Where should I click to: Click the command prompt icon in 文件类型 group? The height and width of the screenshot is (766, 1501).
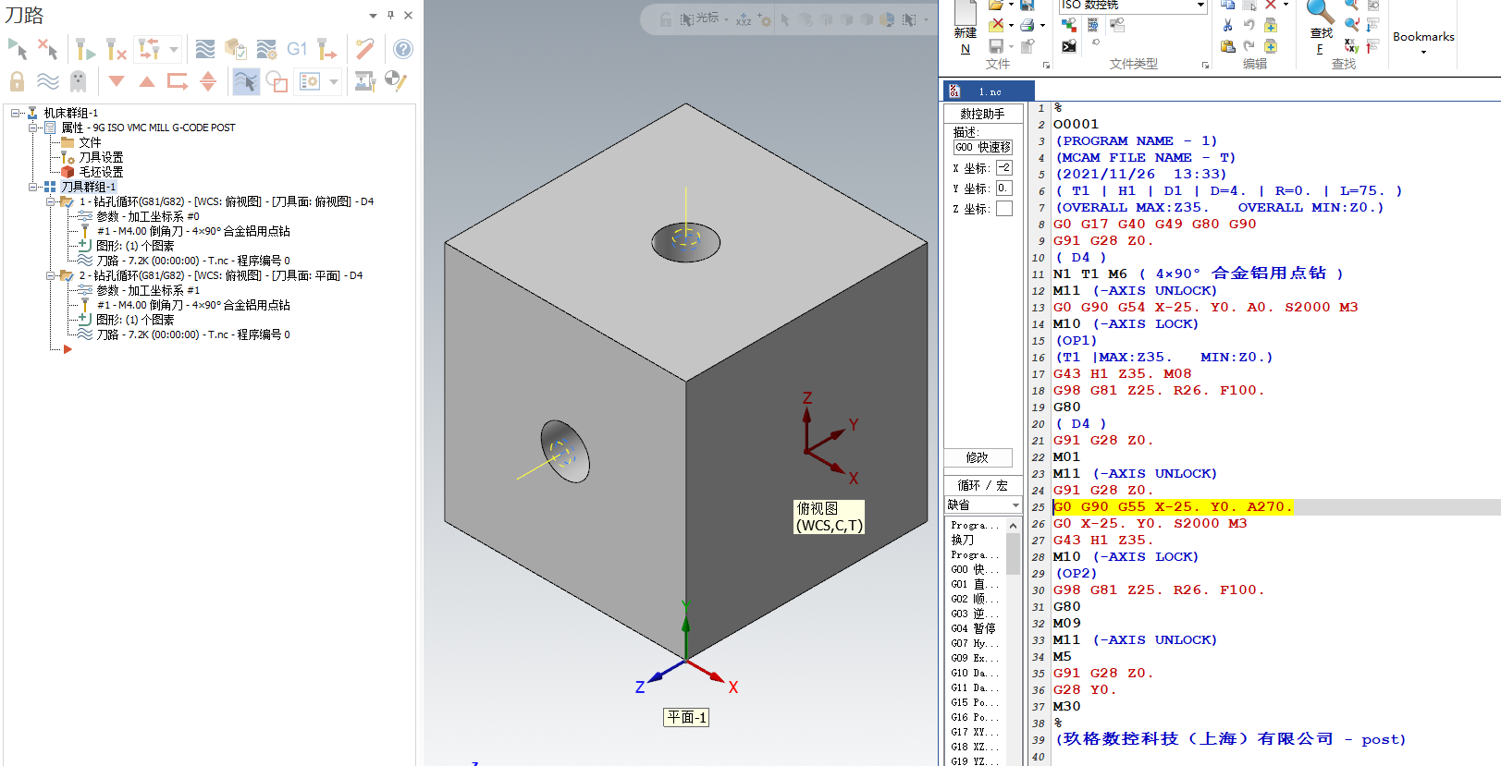[x=1069, y=46]
